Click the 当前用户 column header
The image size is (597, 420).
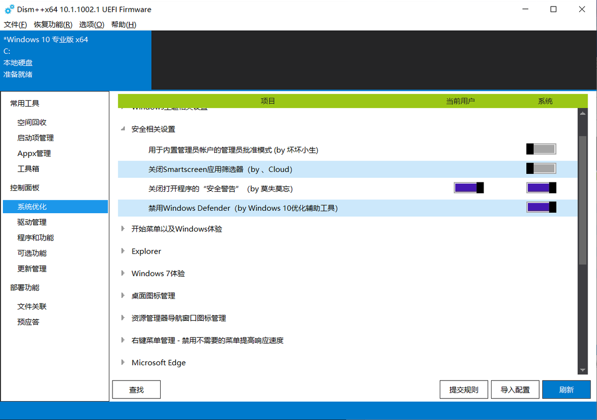460,101
